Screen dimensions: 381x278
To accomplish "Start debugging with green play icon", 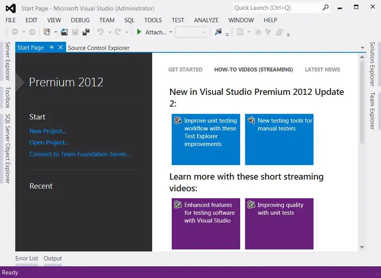I will click(139, 32).
